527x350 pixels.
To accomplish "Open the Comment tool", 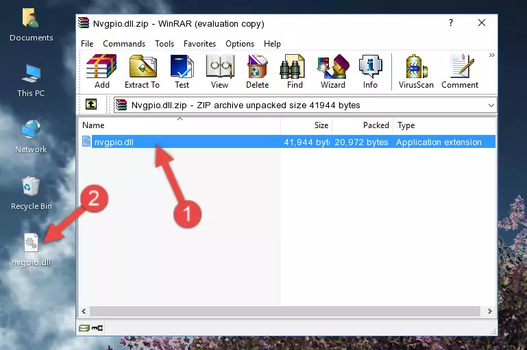I will (460, 71).
